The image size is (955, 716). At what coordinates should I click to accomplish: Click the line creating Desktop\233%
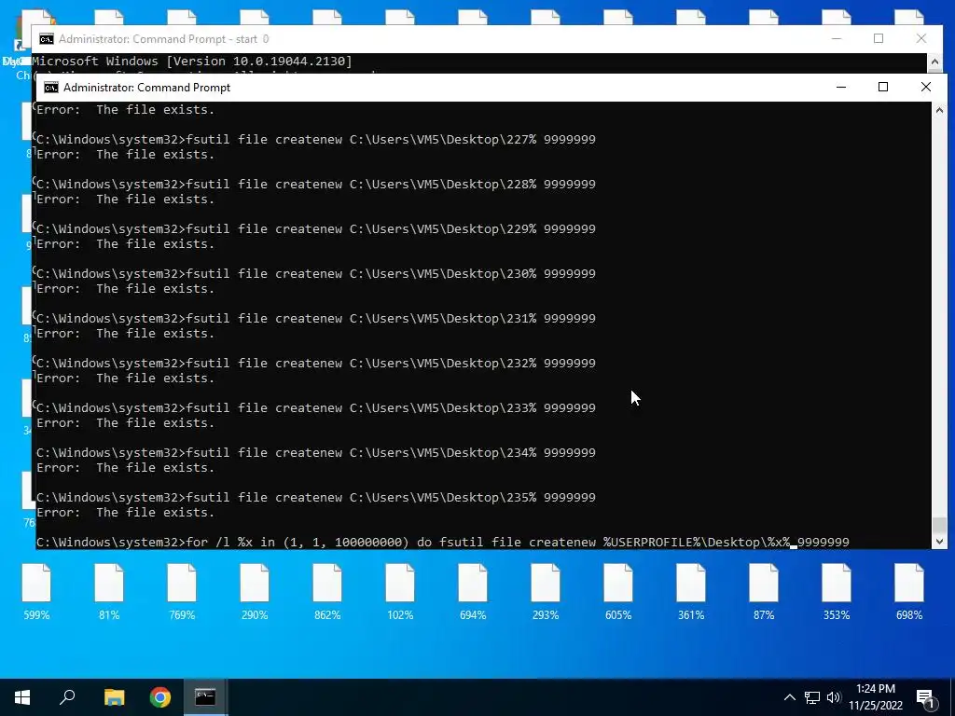pyautogui.click(x=316, y=408)
